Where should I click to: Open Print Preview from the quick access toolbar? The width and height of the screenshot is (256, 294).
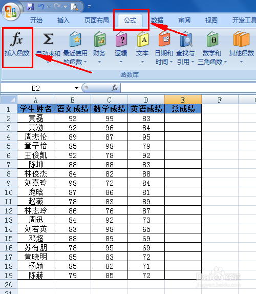click(x=74, y=7)
